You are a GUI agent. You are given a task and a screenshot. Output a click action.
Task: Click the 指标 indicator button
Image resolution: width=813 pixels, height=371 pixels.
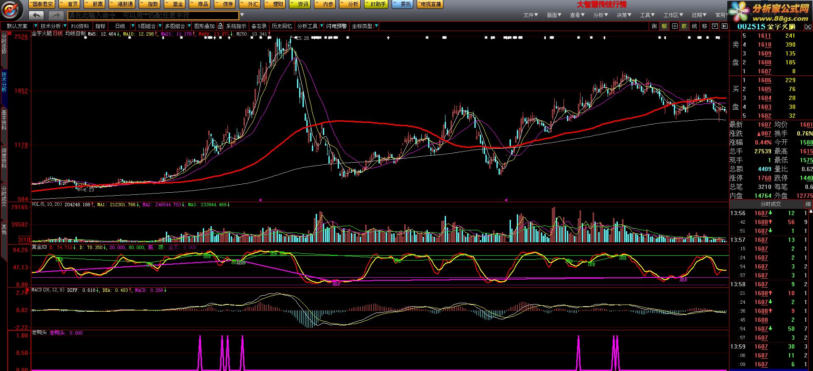(x=101, y=26)
